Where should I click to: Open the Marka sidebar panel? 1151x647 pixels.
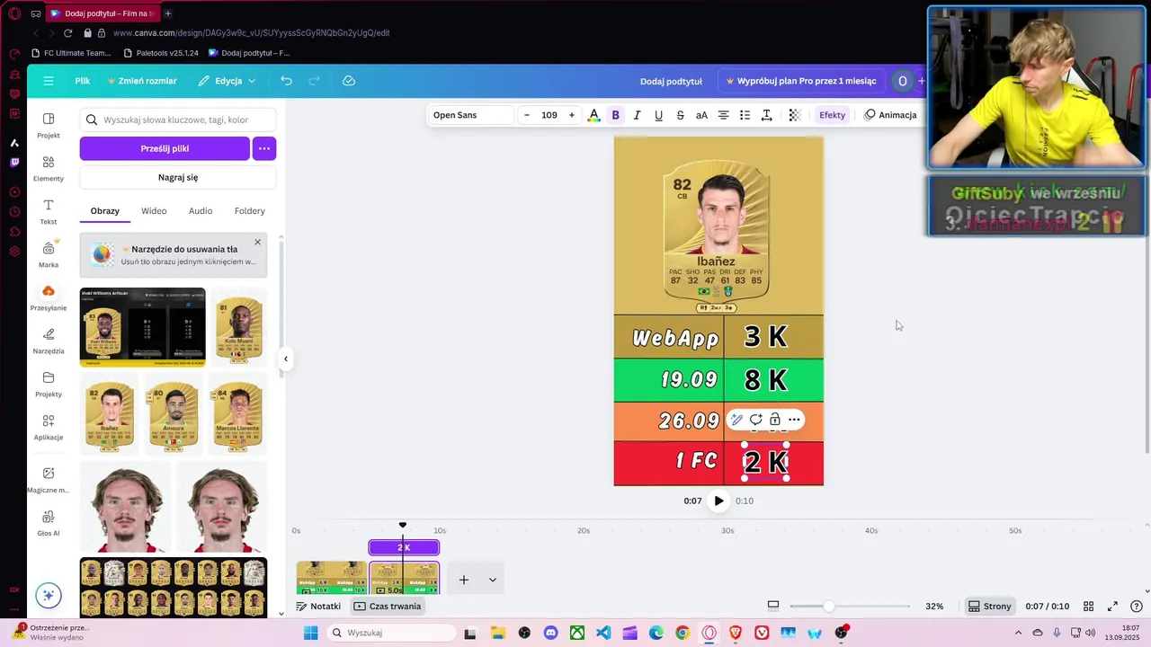[49, 255]
